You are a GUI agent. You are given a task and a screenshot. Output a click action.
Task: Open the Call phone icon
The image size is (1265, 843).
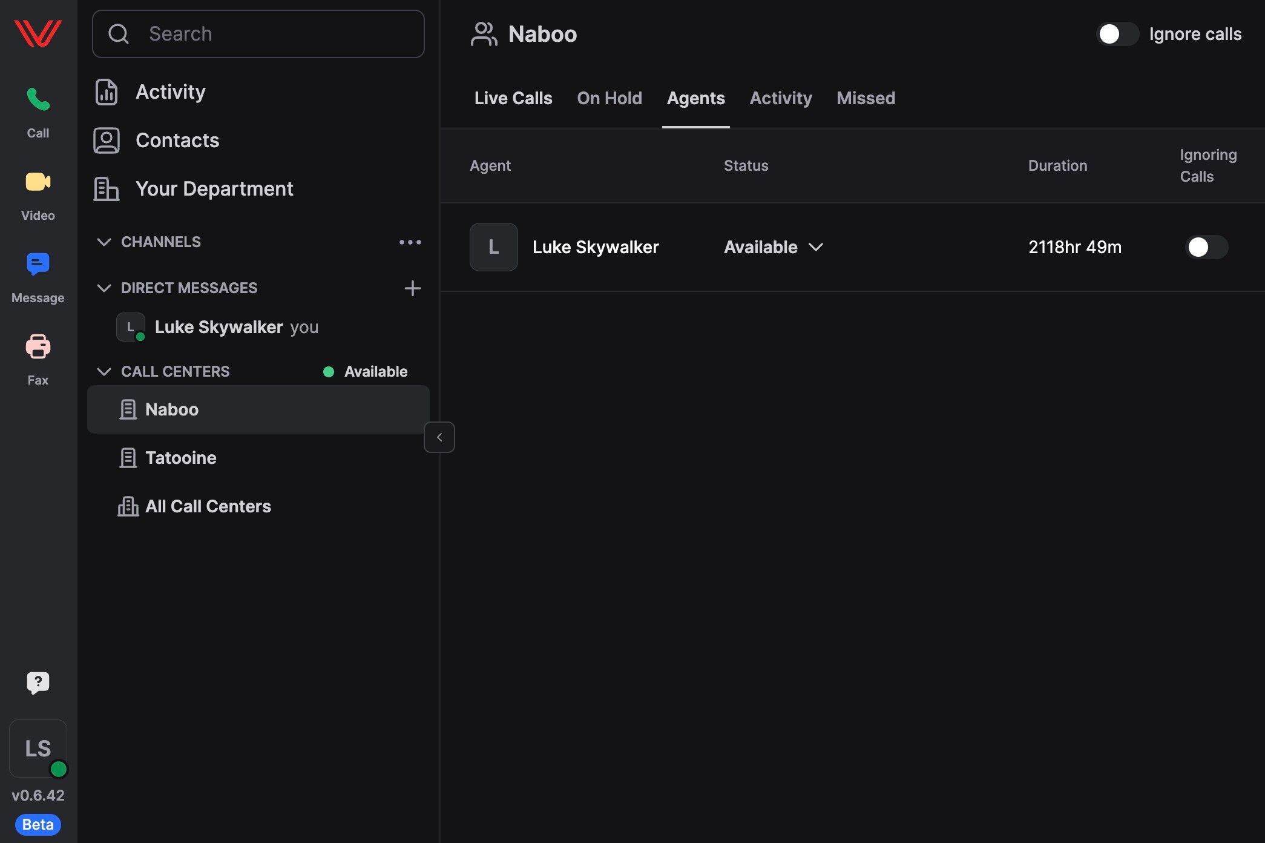(38, 101)
